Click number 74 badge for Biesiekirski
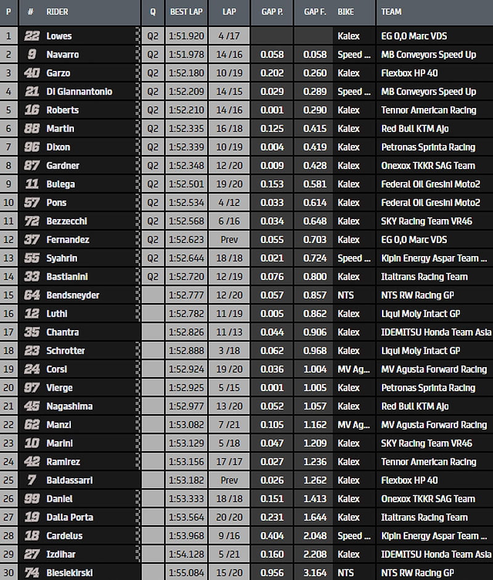Image resolution: width=493 pixels, height=580 pixels. 32,573
